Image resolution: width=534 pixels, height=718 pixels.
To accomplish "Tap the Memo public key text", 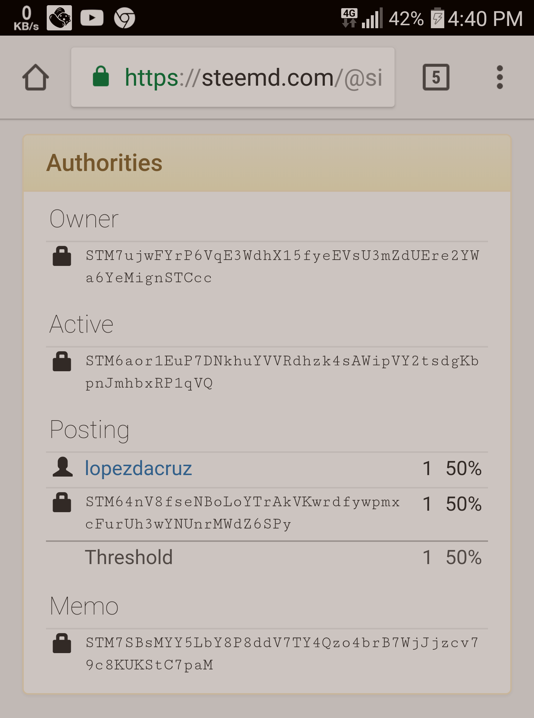I will tap(282, 654).
